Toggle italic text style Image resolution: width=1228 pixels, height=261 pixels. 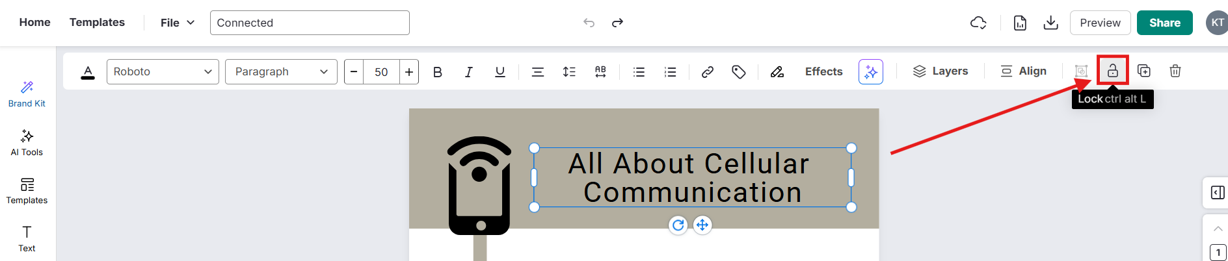[x=468, y=71]
